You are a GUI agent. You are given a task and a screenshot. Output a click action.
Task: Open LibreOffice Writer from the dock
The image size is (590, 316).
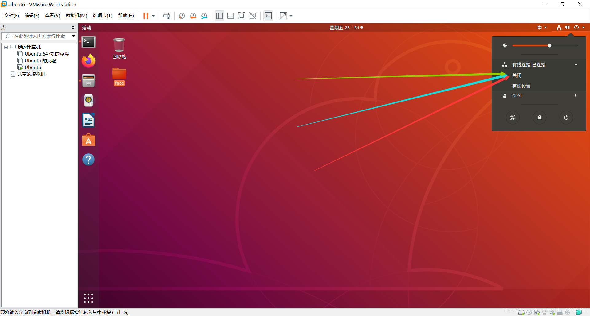pyautogui.click(x=88, y=120)
